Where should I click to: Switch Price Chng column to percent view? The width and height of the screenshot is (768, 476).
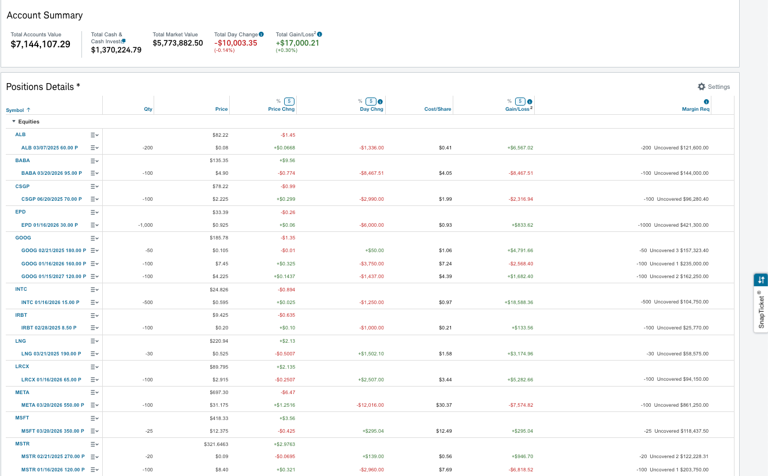[x=278, y=102]
